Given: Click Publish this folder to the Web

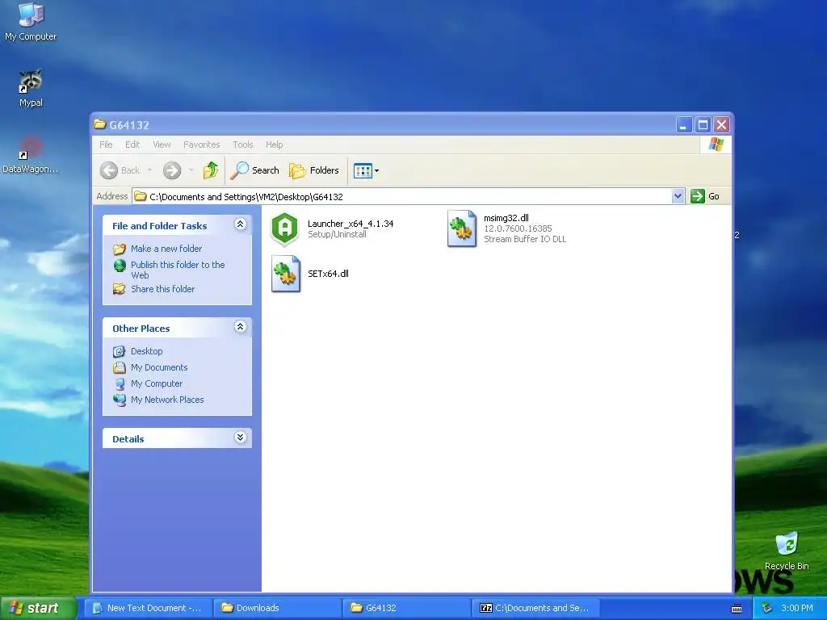Looking at the screenshot, I should pyautogui.click(x=178, y=270).
